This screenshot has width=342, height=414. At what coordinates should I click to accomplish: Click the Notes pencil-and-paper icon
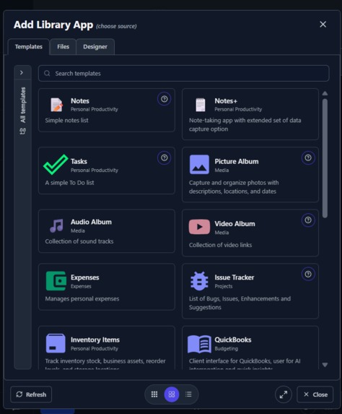tap(56, 105)
